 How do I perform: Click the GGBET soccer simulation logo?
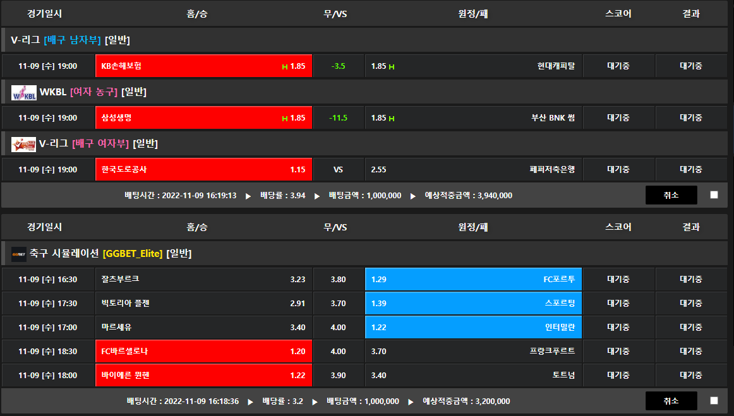pyautogui.click(x=19, y=254)
